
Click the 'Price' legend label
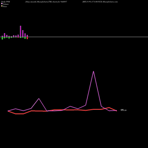pos(5,7)
